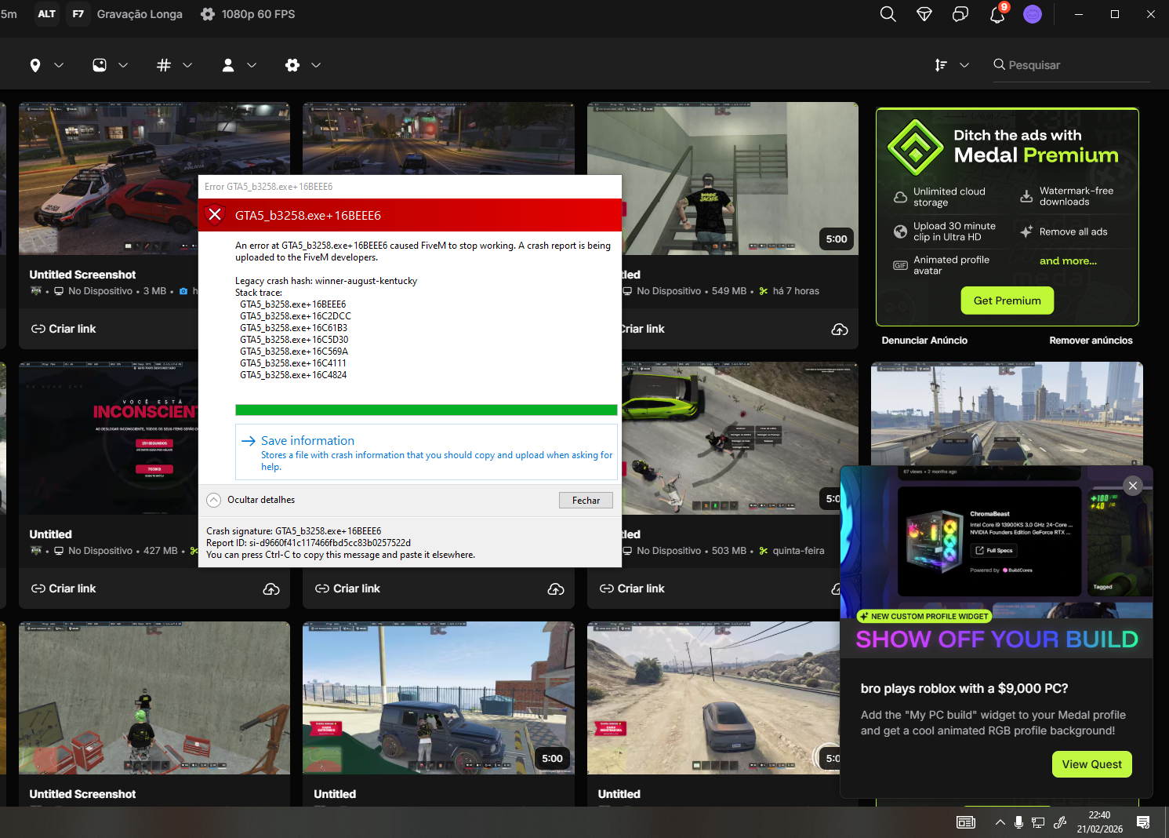Open the green Lamborghini clip thumbnail
The image size is (1169, 838).
(740, 438)
